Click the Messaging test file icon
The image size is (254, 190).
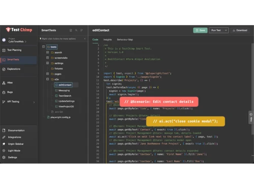(x=56, y=91)
